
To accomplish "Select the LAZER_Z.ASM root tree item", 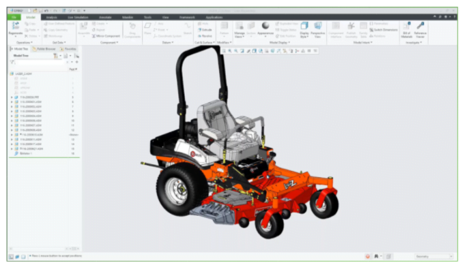I will (23, 74).
